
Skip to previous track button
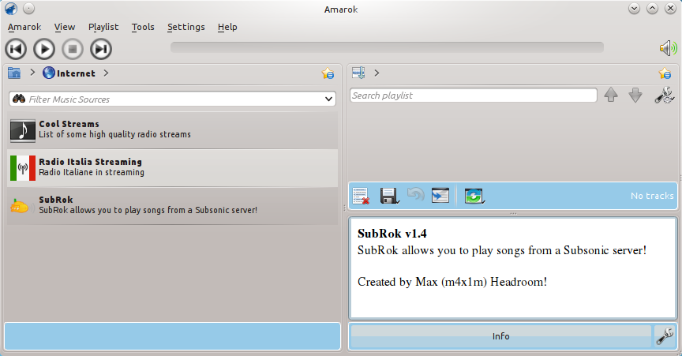tap(16, 49)
